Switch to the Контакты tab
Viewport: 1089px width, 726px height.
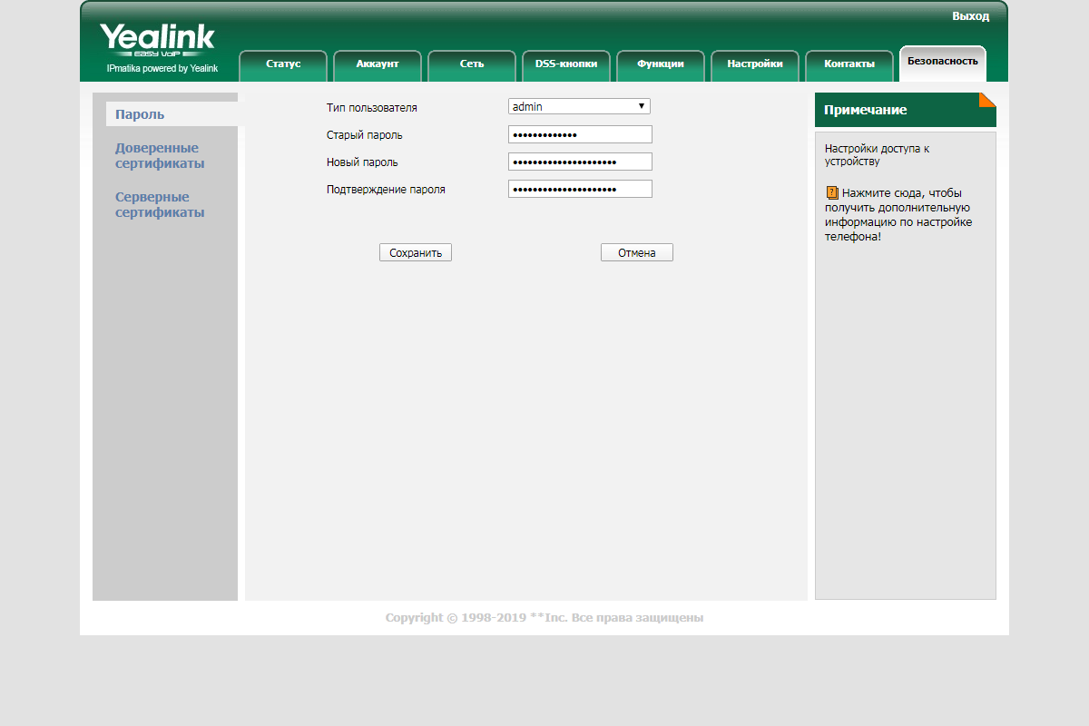point(849,64)
